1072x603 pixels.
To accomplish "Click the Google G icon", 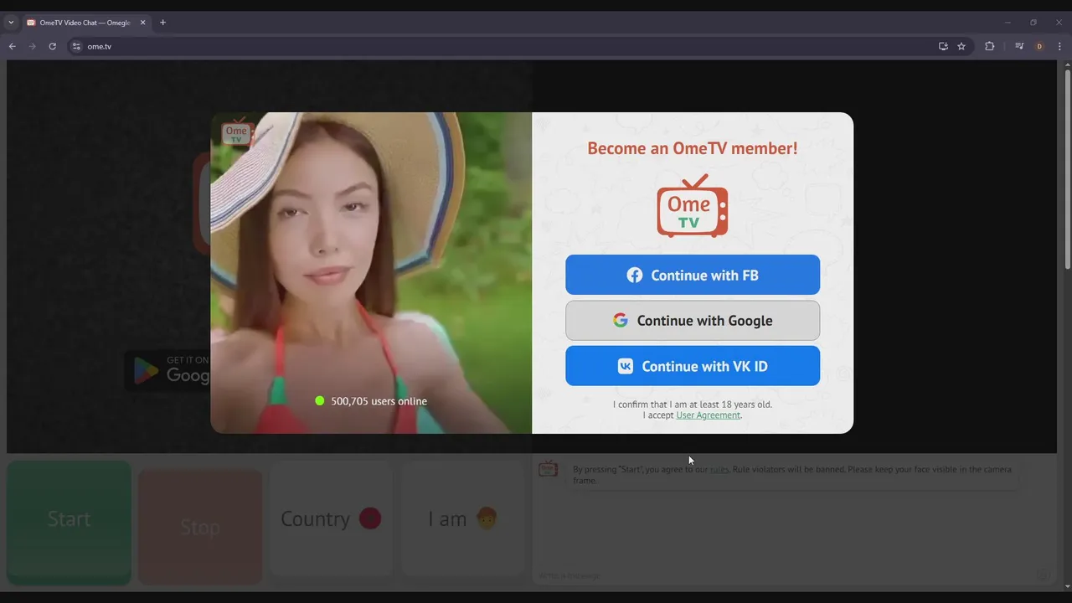I will [620, 321].
